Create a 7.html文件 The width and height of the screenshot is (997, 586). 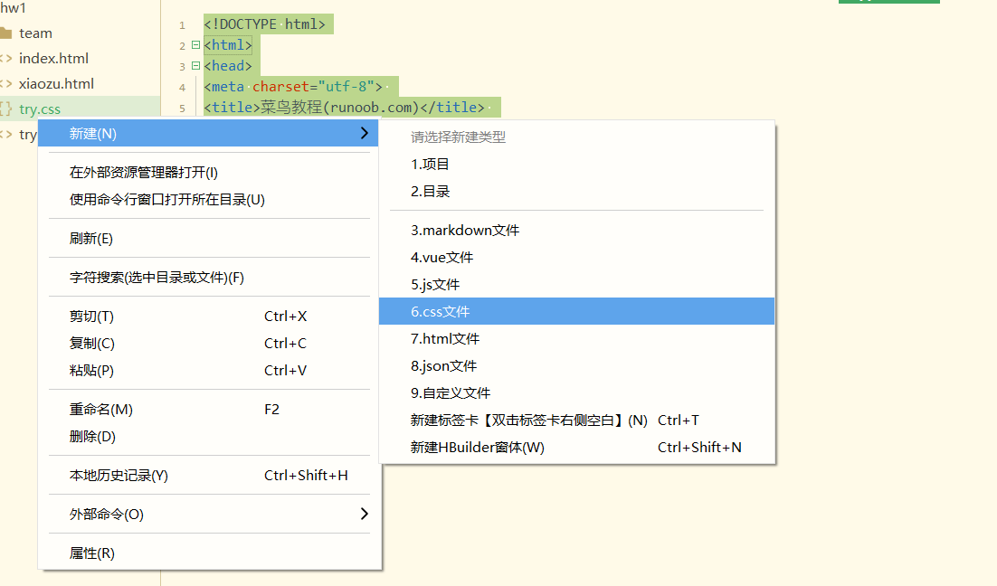click(445, 339)
